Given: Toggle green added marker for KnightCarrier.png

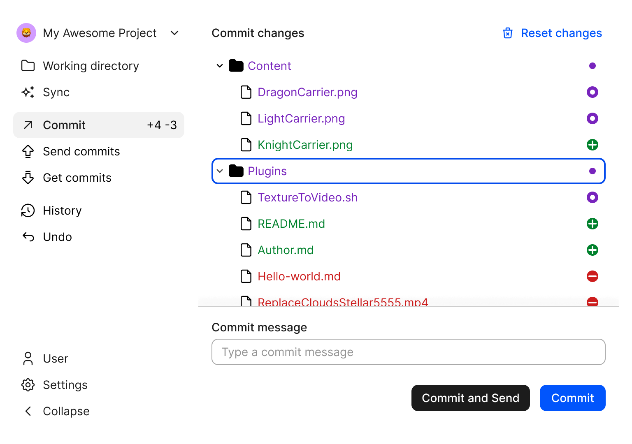Looking at the screenshot, I should (x=592, y=145).
